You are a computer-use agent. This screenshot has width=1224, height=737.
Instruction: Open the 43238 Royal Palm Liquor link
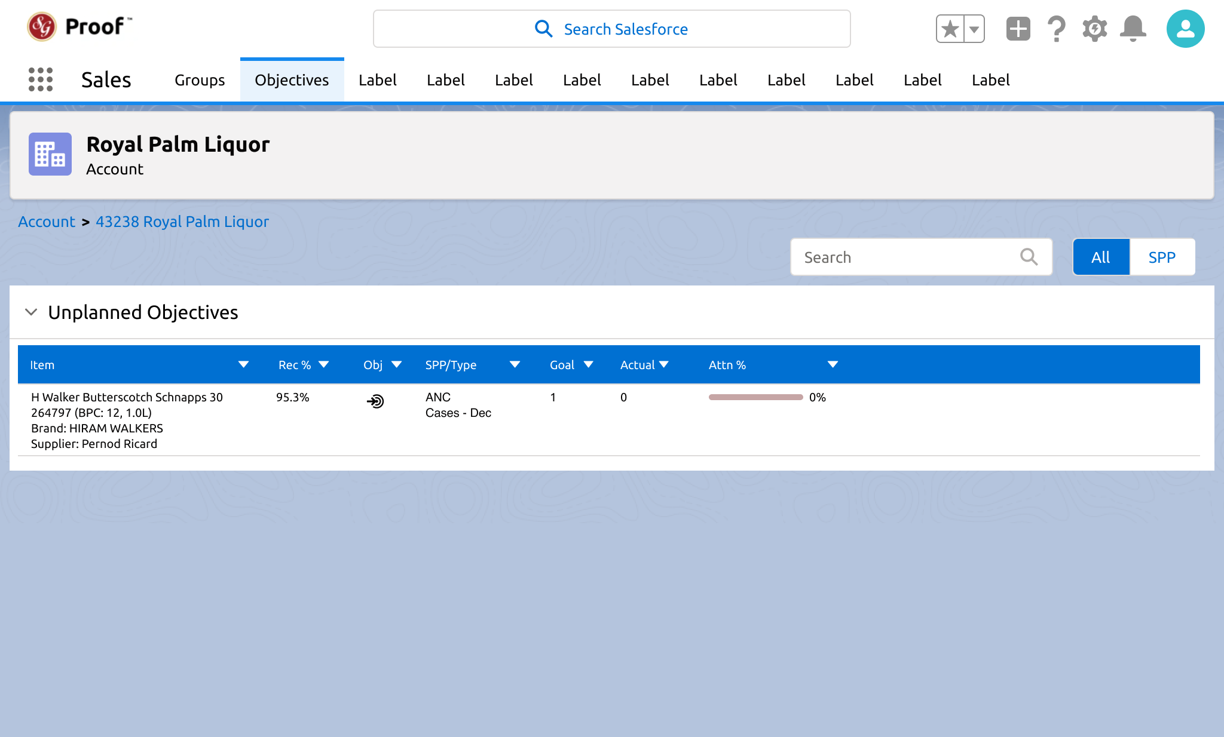click(x=182, y=222)
